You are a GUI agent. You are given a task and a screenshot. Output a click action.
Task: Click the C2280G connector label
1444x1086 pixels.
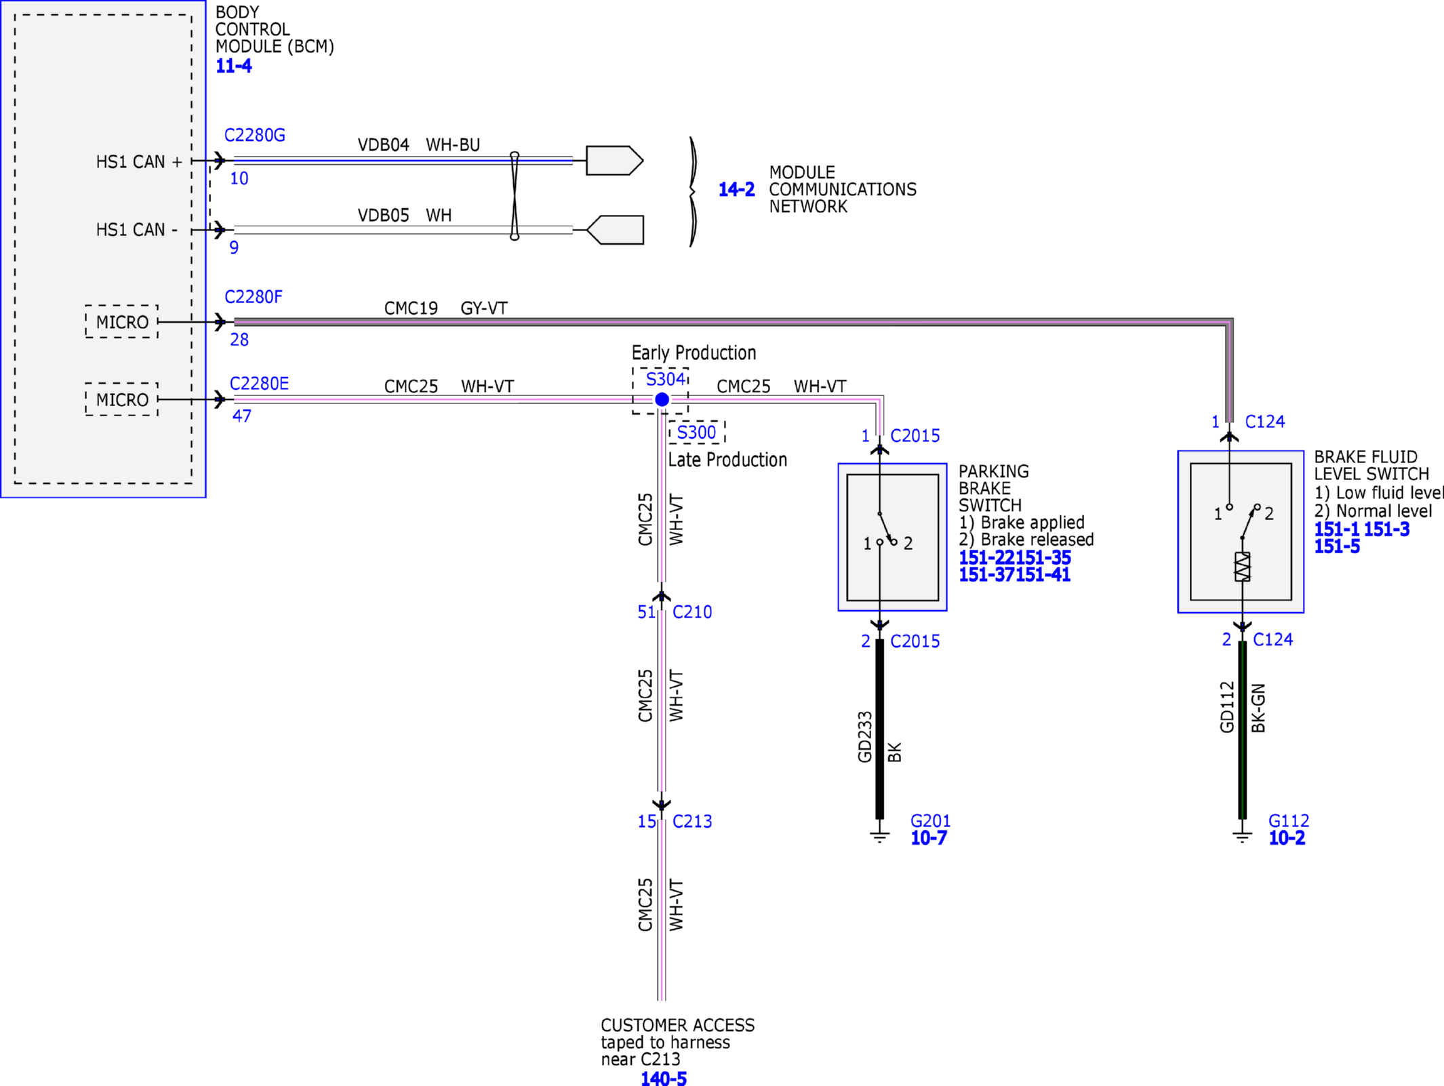coord(254,135)
